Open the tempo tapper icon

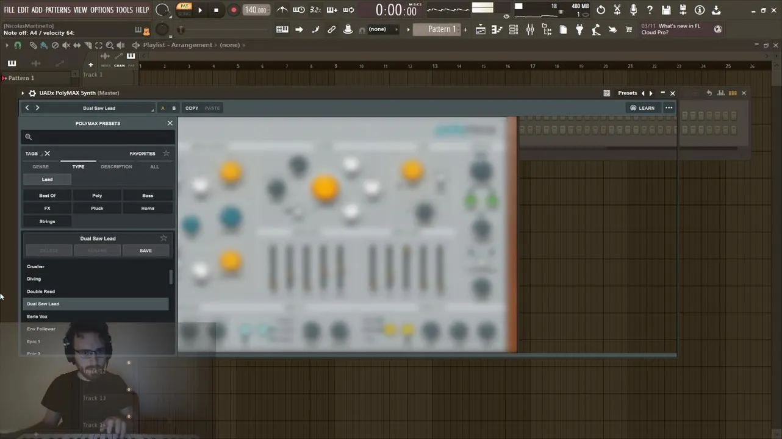596,29
